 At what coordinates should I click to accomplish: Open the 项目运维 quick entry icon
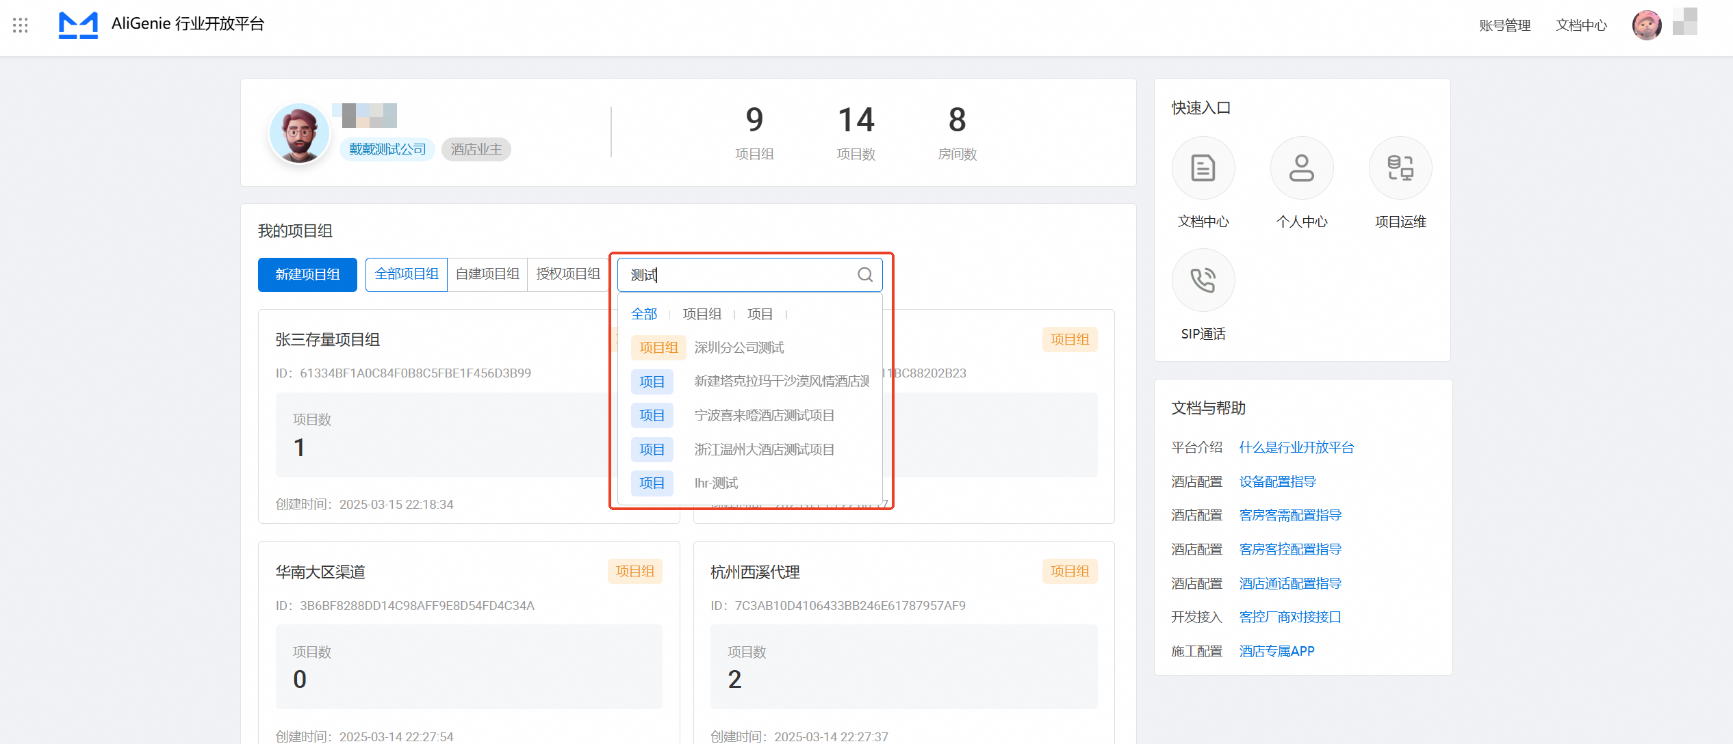(1400, 168)
